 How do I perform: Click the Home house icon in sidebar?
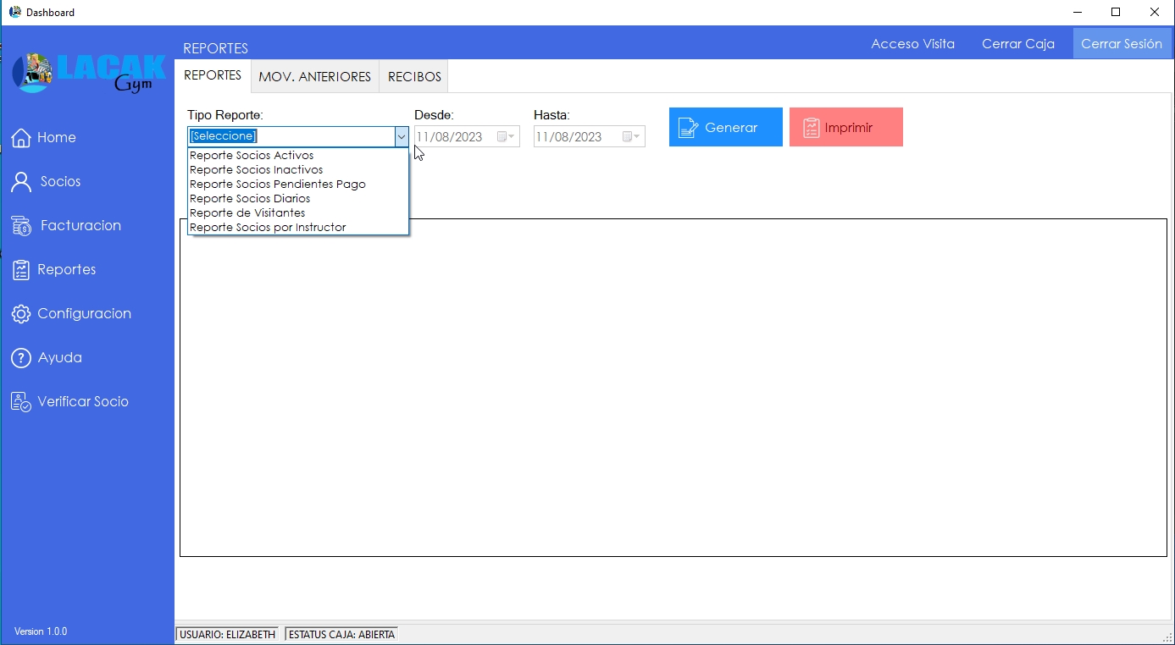point(21,138)
